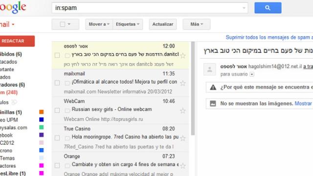Star the True Casino message
This screenshot has width=313, height=176.
point(182,138)
